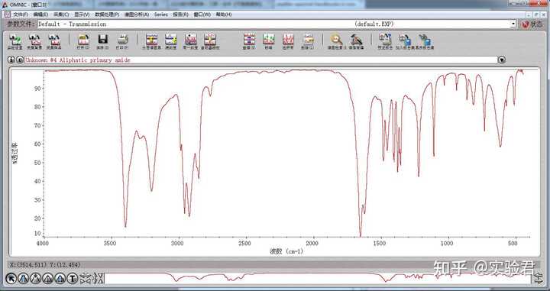Image resolution: width=550 pixels, height=291 pixels.
Task: Open the 文件(F) menu
Action: (x=21, y=15)
